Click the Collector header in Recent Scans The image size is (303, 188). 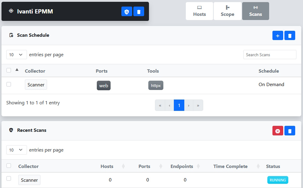(x=28, y=166)
